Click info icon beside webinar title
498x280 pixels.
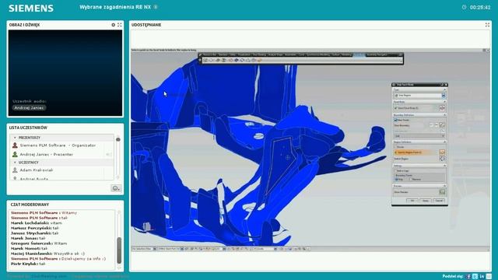(156, 7)
